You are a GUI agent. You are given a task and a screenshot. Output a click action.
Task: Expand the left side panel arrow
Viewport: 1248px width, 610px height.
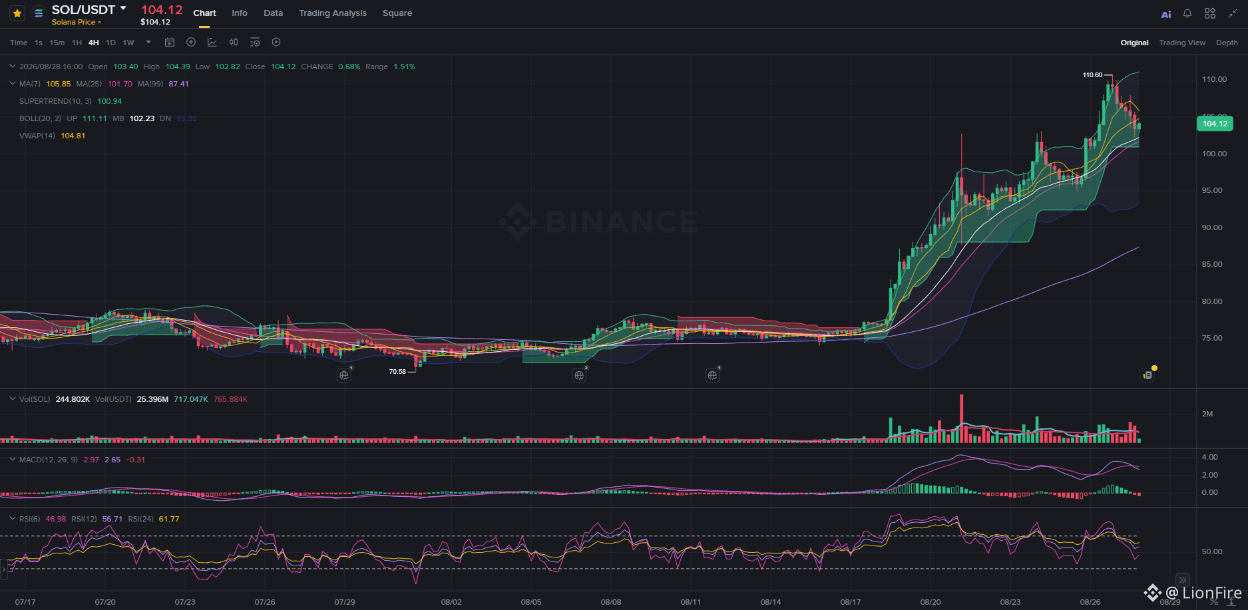3,569
